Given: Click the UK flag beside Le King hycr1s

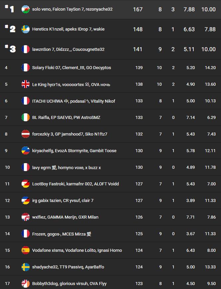Looking at the screenshot, I should pyautogui.click(x=26, y=84).
